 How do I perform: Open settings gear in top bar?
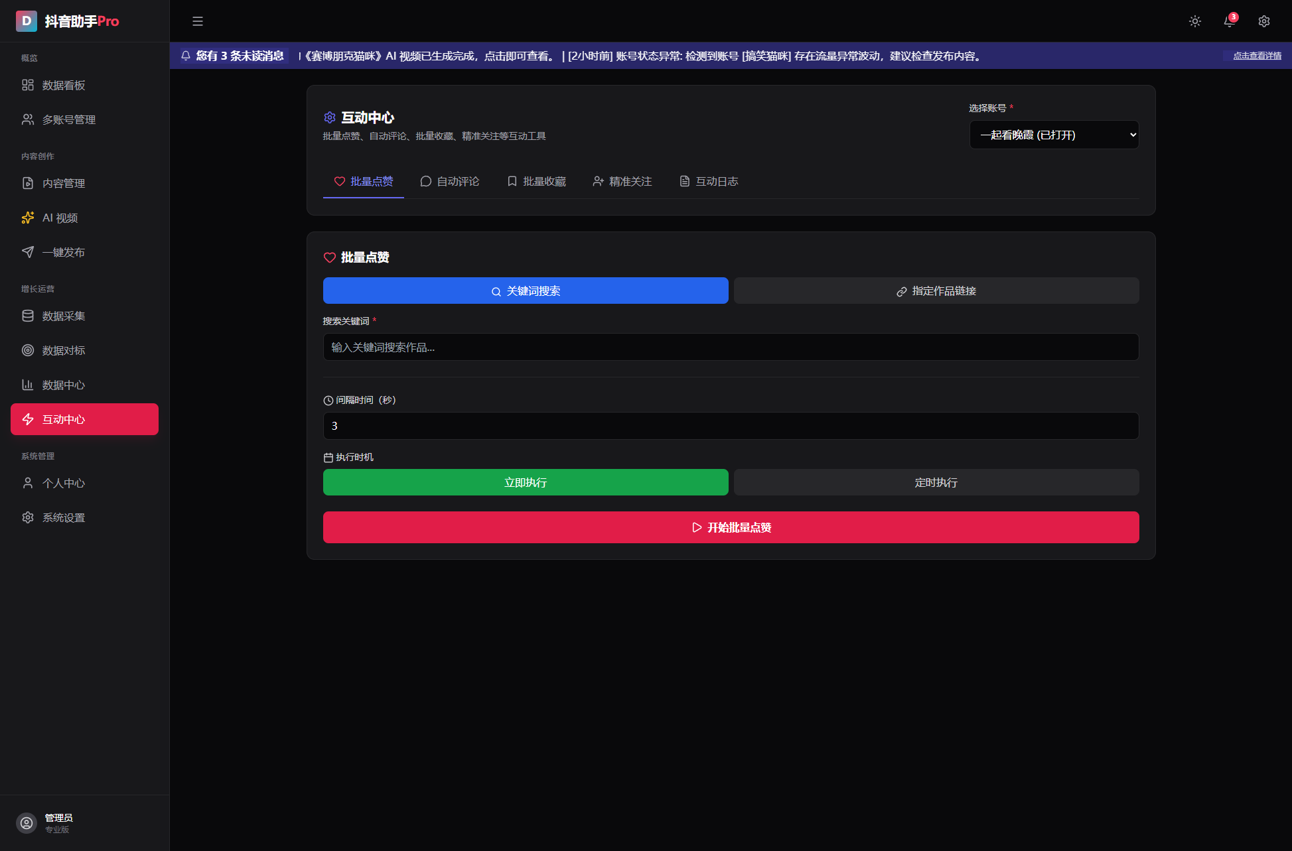tap(1264, 21)
